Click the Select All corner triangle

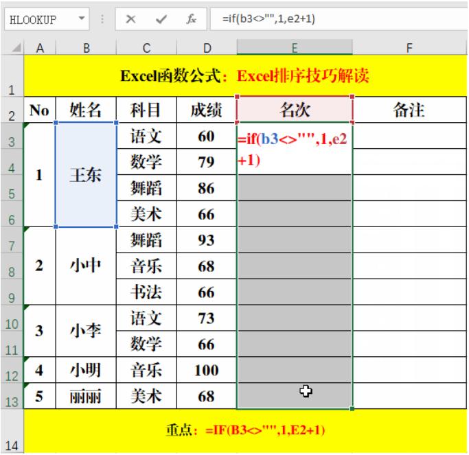[x=17, y=47]
